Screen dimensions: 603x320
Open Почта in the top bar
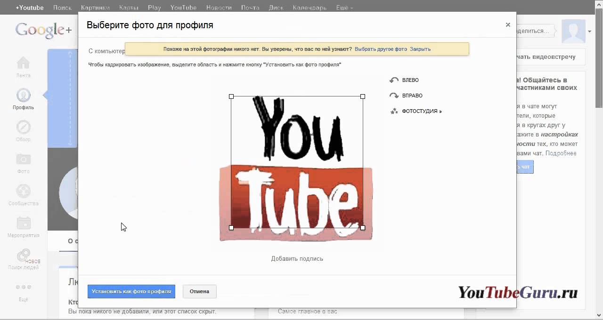pos(250,8)
